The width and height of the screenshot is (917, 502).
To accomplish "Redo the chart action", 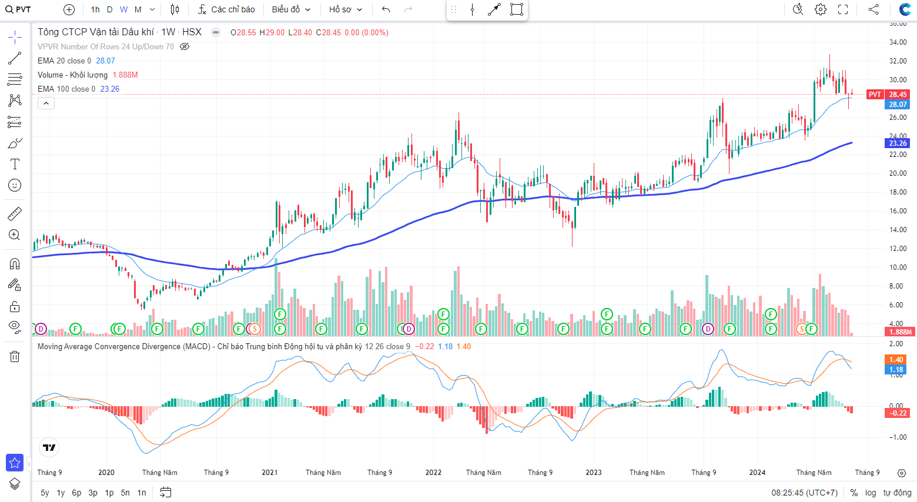I will (409, 9).
